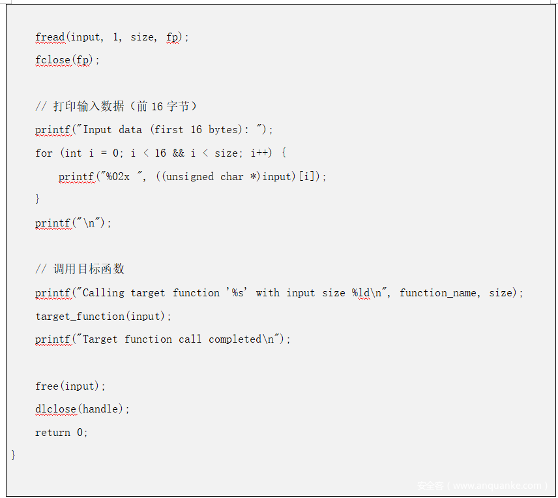
Task: Click the target_function(input) call
Action: (104, 317)
